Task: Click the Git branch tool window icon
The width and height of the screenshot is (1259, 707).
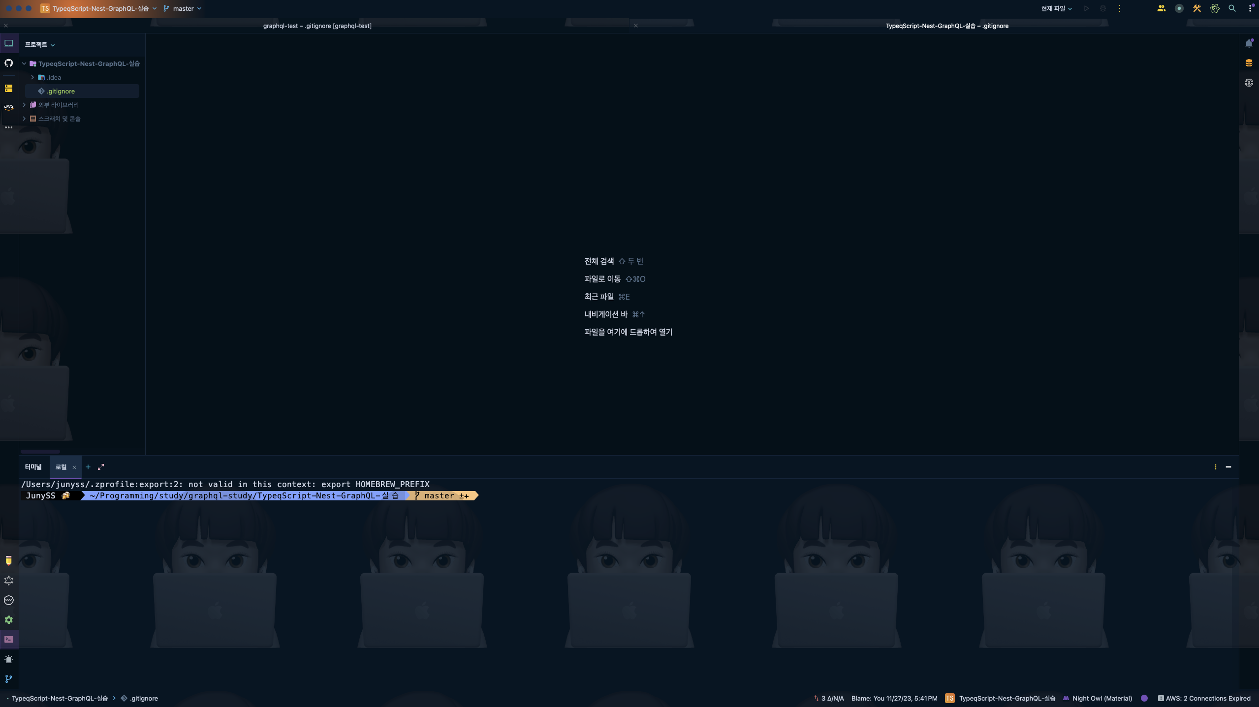Action: coord(9,679)
